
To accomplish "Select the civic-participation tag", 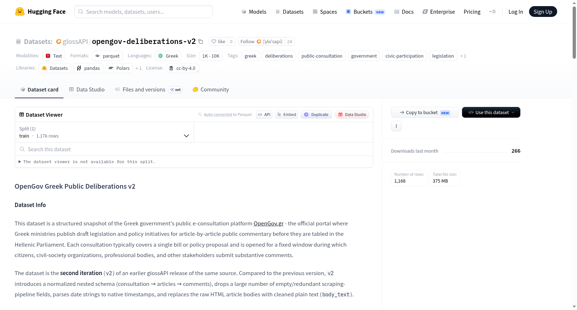I will tap(404, 56).
